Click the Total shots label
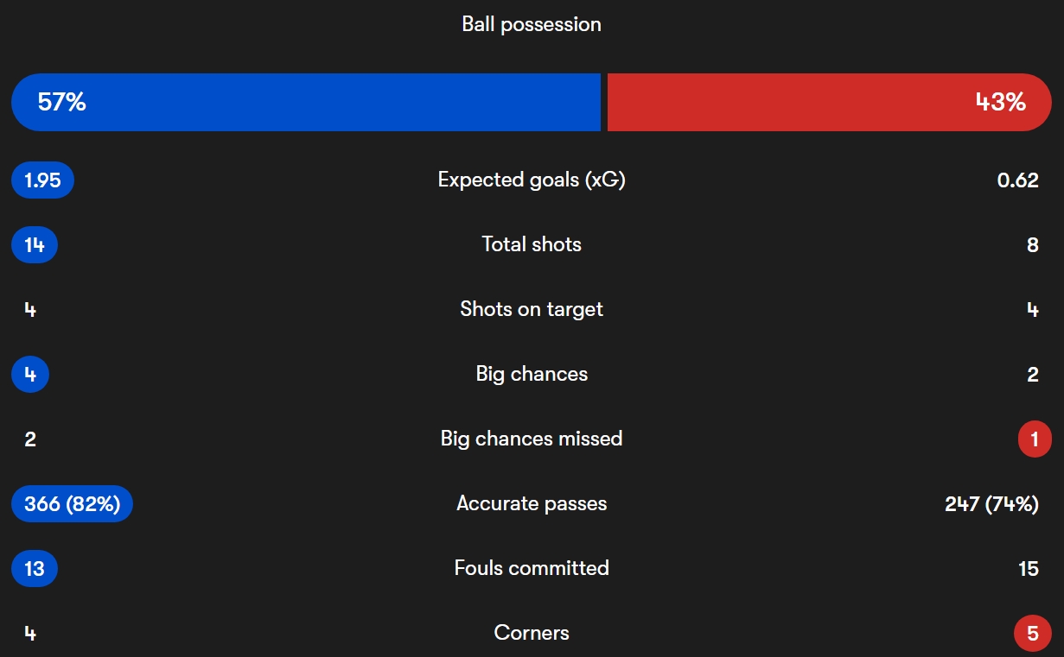 [532, 244]
